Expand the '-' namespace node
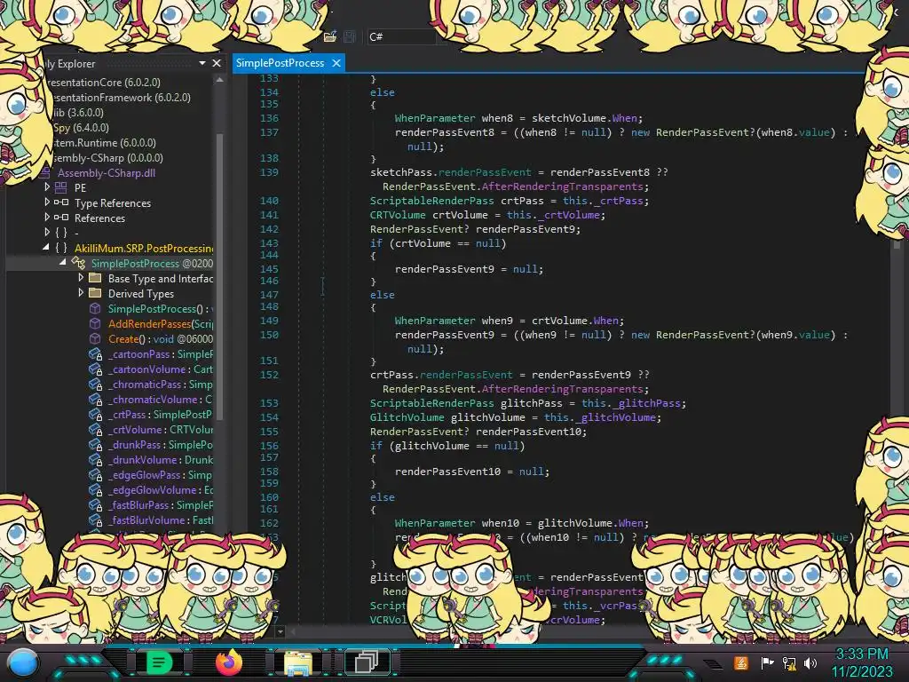 tap(47, 232)
